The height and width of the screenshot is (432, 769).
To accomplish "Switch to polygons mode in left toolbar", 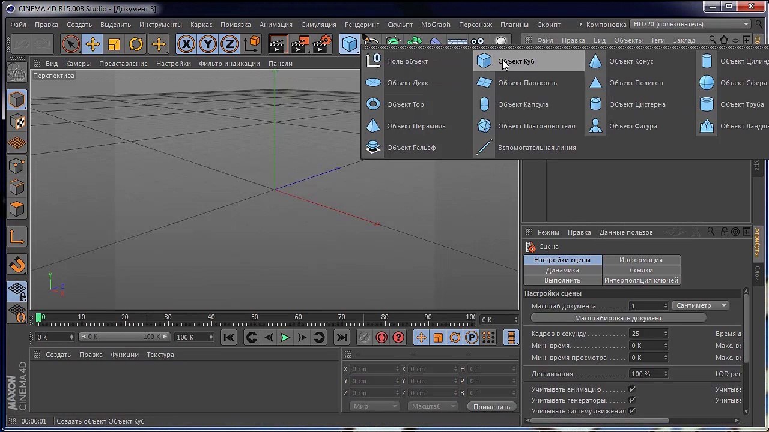I will [x=17, y=209].
